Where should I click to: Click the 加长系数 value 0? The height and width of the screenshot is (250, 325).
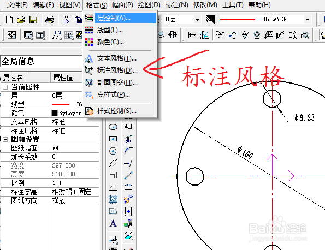pyautogui.click(x=54, y=157)
